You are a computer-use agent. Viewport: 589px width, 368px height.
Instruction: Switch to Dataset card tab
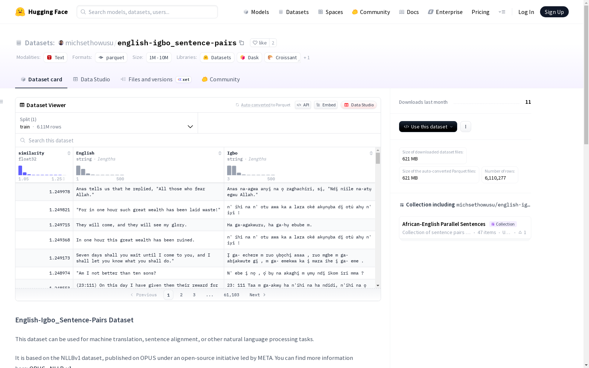(41, 79)
